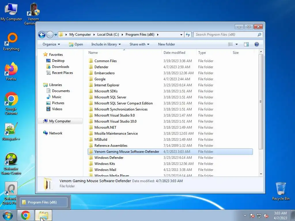Sort by the Name column header
The width and height of the screenshot is (295, 221).
[124, 53]
